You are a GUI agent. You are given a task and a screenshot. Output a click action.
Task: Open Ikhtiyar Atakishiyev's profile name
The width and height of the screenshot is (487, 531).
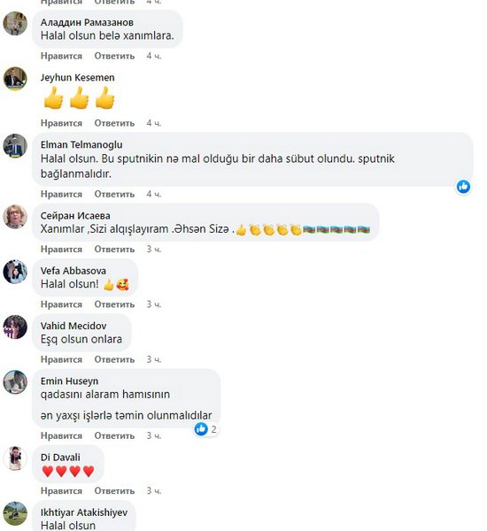[x=84, y=512]
